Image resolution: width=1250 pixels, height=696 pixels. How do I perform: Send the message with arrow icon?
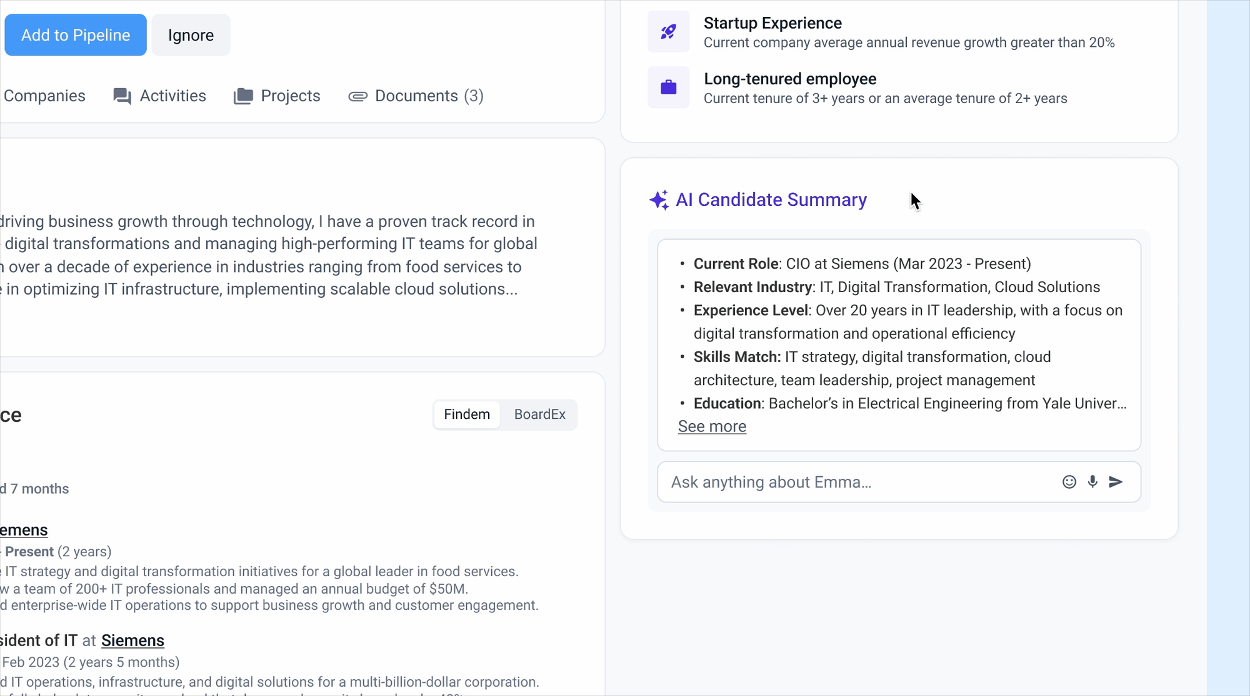click(1116, 482)
